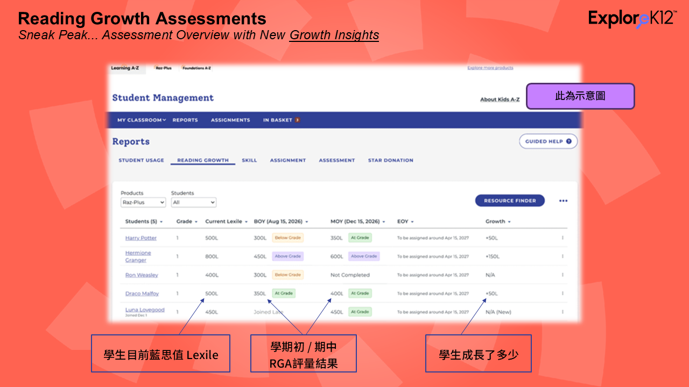Open In Basket in the navigation bar
The height and width of the screenshot is (387, 689).
click(x=278, y=120)
